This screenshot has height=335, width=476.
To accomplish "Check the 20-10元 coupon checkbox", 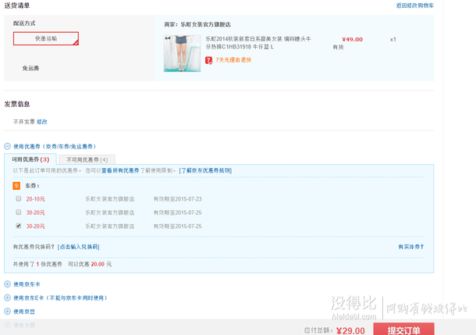I will [18, 199].
